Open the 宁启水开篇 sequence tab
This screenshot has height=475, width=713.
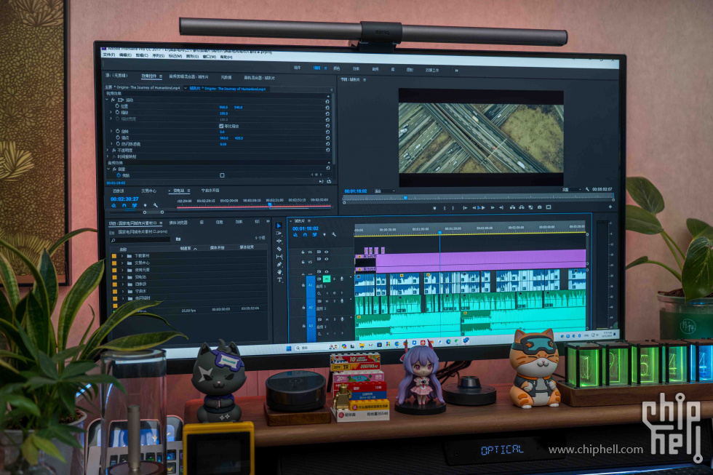point(210,191)
